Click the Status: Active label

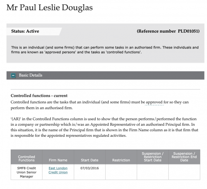point(25,31)
